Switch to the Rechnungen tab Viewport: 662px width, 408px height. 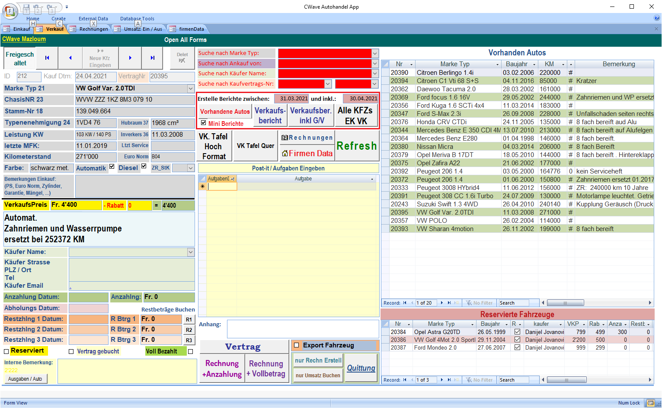pyautogui.click(x=93, y=29)
